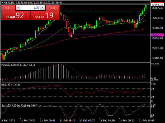Click the 11 Feb 10:03 time axis label
The height and width of the screenshot is (123, 165).
[x=147, y=120]
